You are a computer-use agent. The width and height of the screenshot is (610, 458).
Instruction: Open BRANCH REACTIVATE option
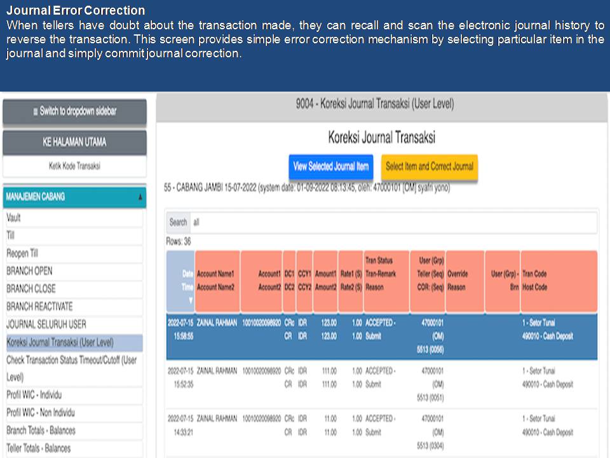point(74,307)
